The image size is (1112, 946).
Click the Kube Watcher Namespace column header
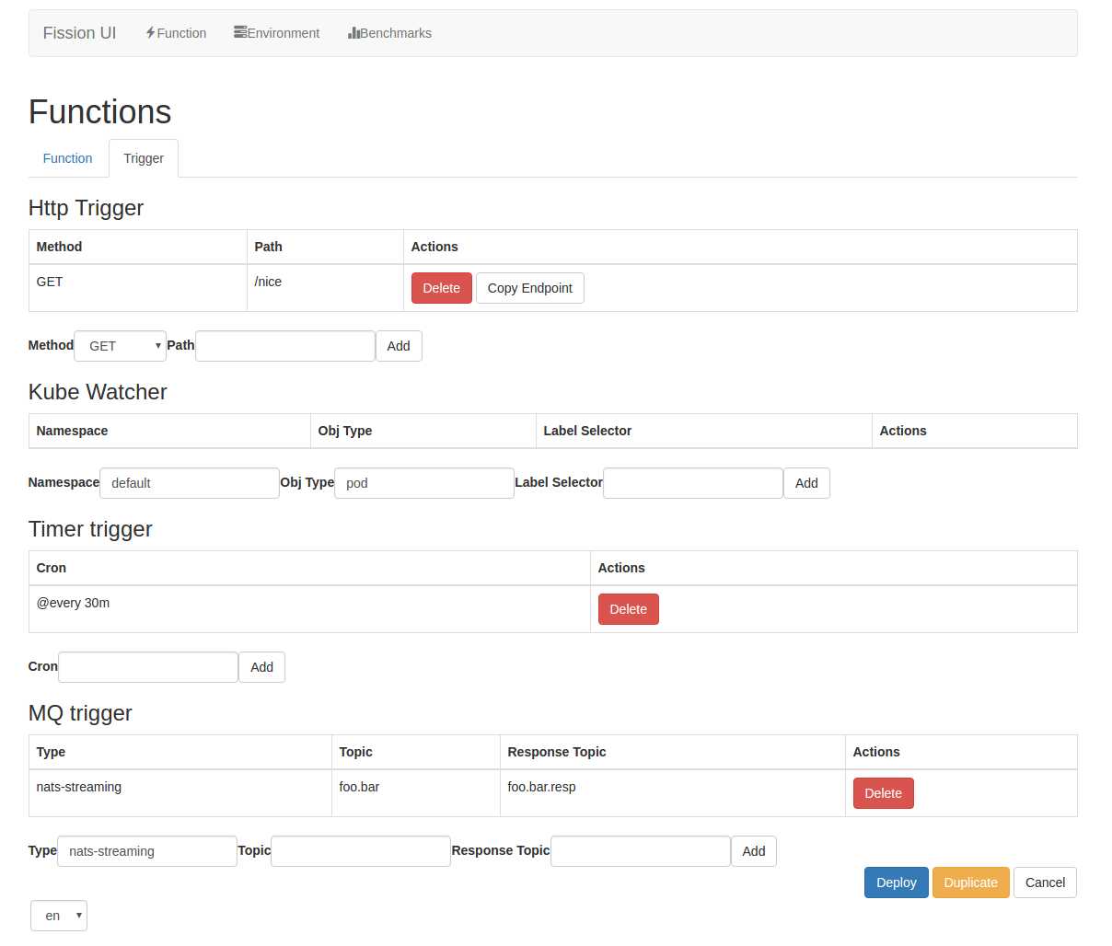(x=169, y=431)
